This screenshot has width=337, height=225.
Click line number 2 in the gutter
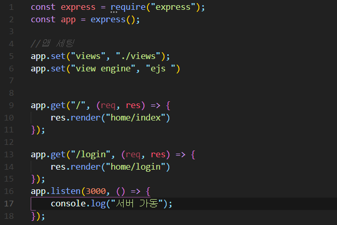pos(11,20)
